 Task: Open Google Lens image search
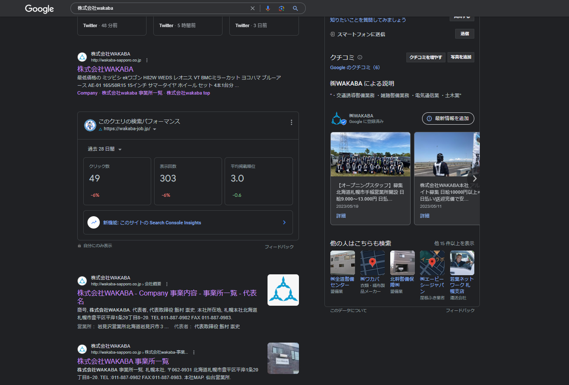point(282,8)
